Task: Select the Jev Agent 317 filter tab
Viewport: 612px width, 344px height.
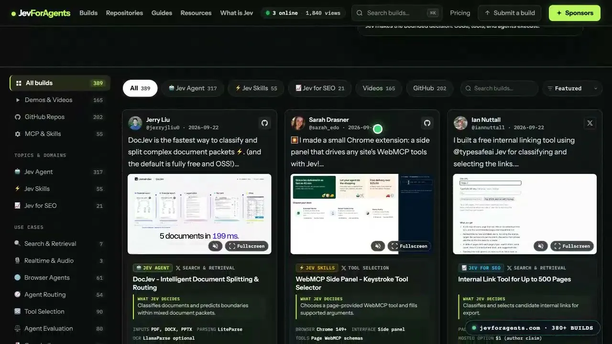Action: point(193,88)
